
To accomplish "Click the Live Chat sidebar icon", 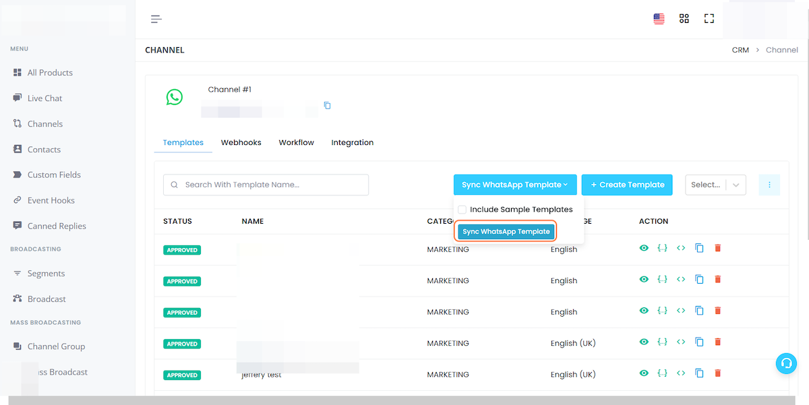I will pos(18,98).
